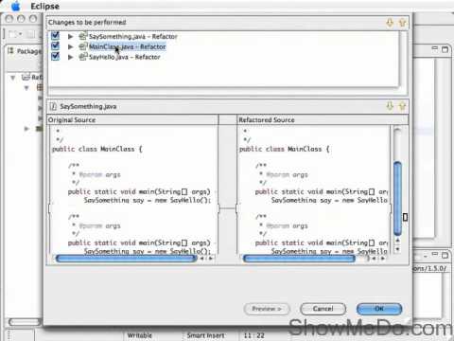Collapse the project tree node in Package Explorer
This screenshot has height=341, width=454.
(12, 78)
